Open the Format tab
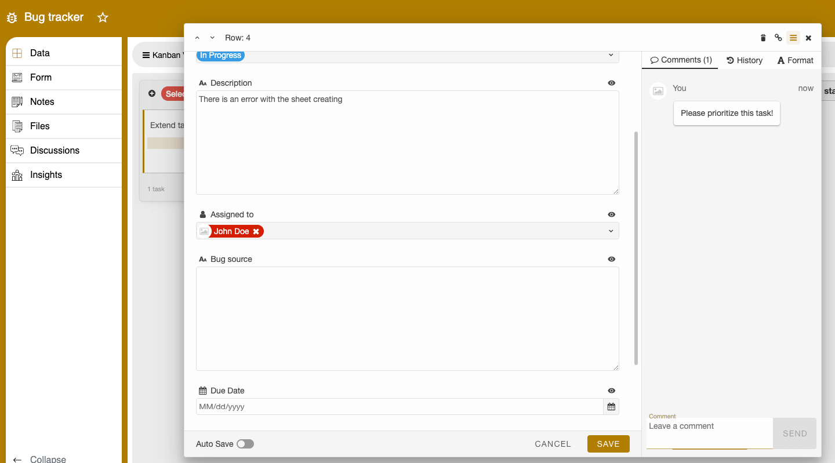Viewport: 835px width, 463px height. (795, 60)
